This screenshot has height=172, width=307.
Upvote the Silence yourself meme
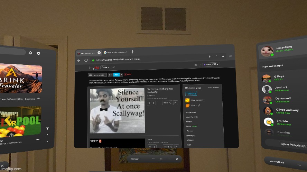(149, 103)
